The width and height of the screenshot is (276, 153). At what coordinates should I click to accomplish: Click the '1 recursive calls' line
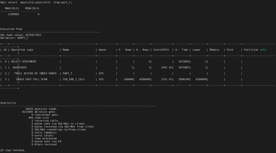point(45,121)
